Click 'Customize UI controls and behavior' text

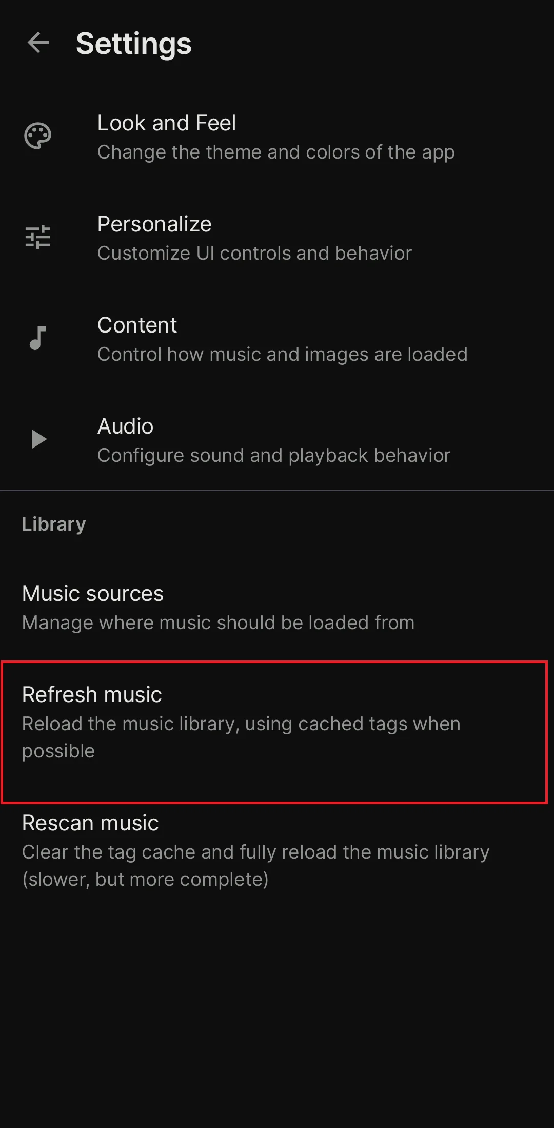click(x=254, y=253)
